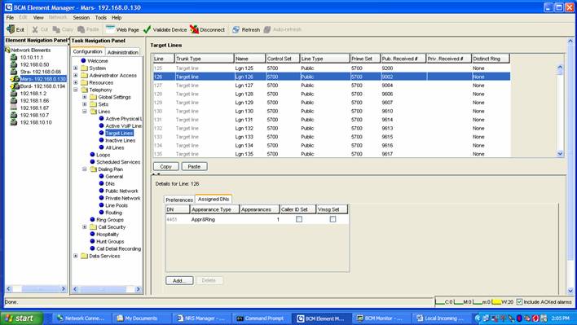
Task: Open the Welcome task item
Action: point(98,60)
